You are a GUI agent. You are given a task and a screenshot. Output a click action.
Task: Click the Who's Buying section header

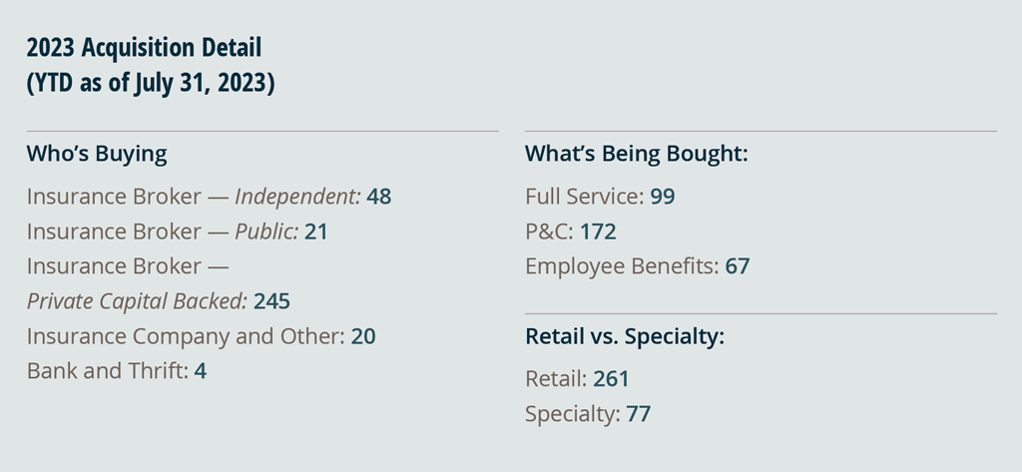(x=97, y=154)
